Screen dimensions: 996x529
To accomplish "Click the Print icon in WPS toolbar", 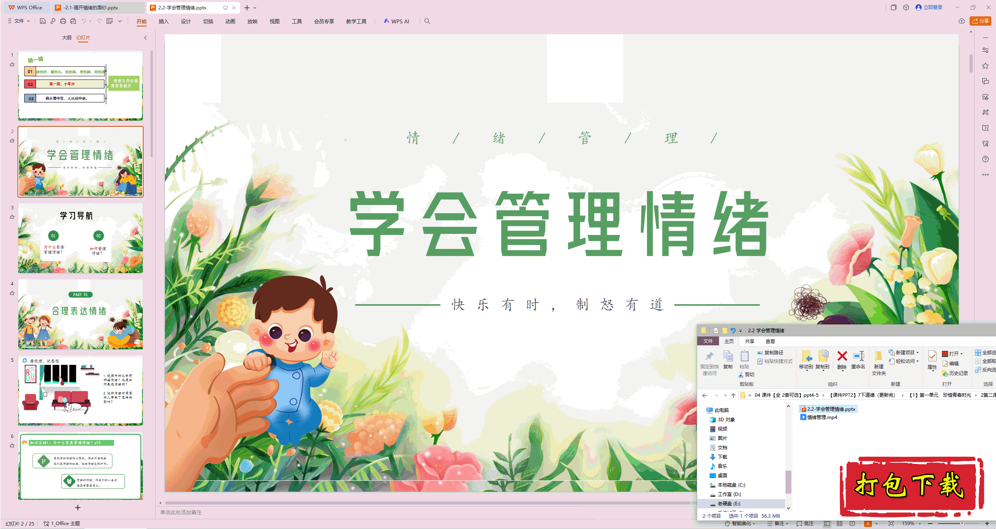I will (63, 21).
